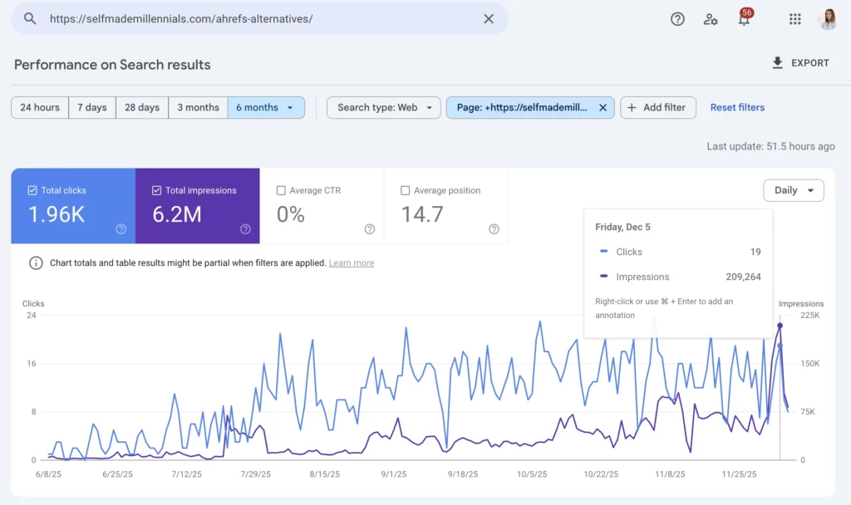Open the user settings people icon
The width and height of the screenshot is (851, 505).
tap(711, 19)
